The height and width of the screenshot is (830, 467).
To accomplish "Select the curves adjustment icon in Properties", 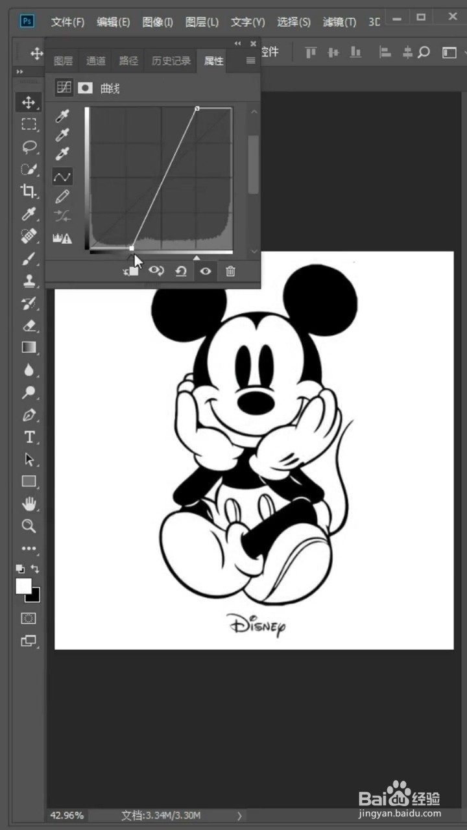I will tap(64, 88).
